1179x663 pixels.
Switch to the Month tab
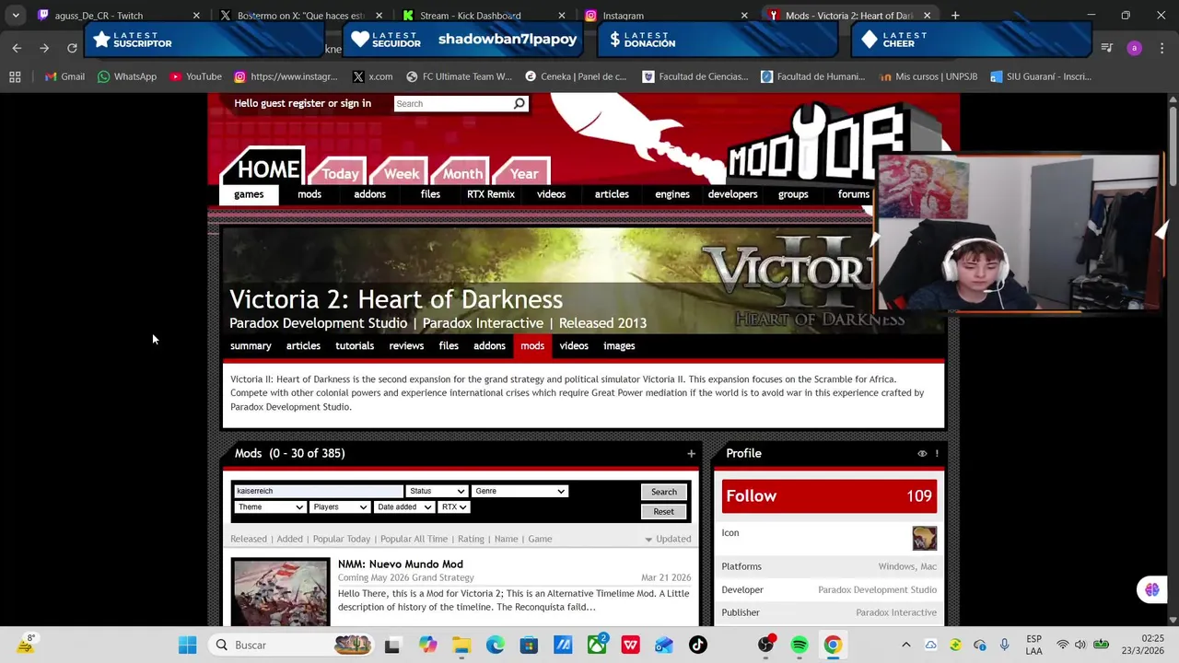[x=462, y=173]
